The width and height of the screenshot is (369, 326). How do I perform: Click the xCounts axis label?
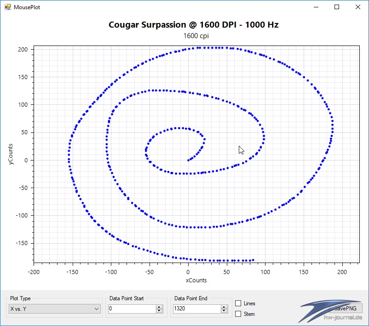[196, 280]
